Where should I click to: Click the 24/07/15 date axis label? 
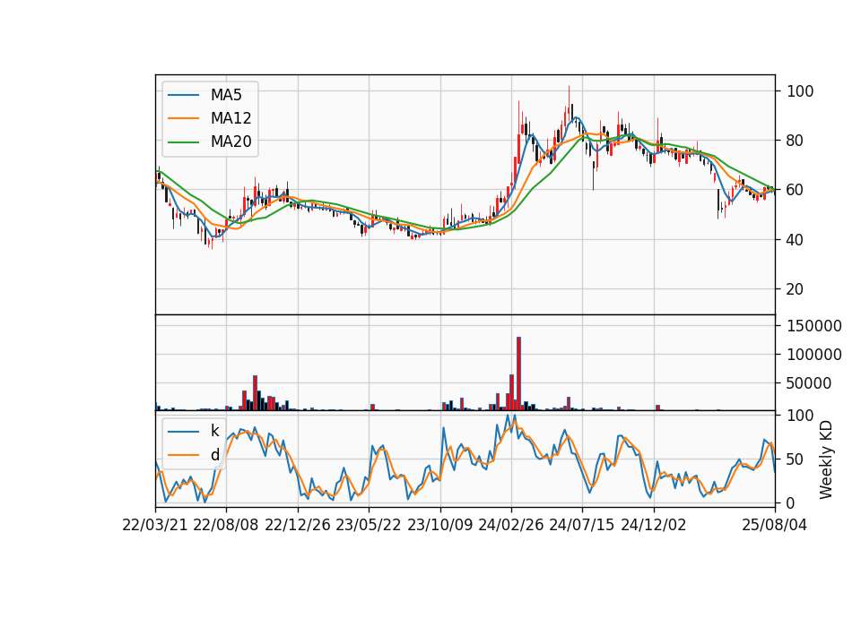[x=582, y=525]
